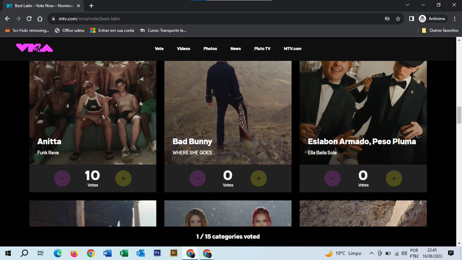Open Entrar em sua conta bookmark
The height and width of the screenshot is (260, 462).
tap(112, 30)
